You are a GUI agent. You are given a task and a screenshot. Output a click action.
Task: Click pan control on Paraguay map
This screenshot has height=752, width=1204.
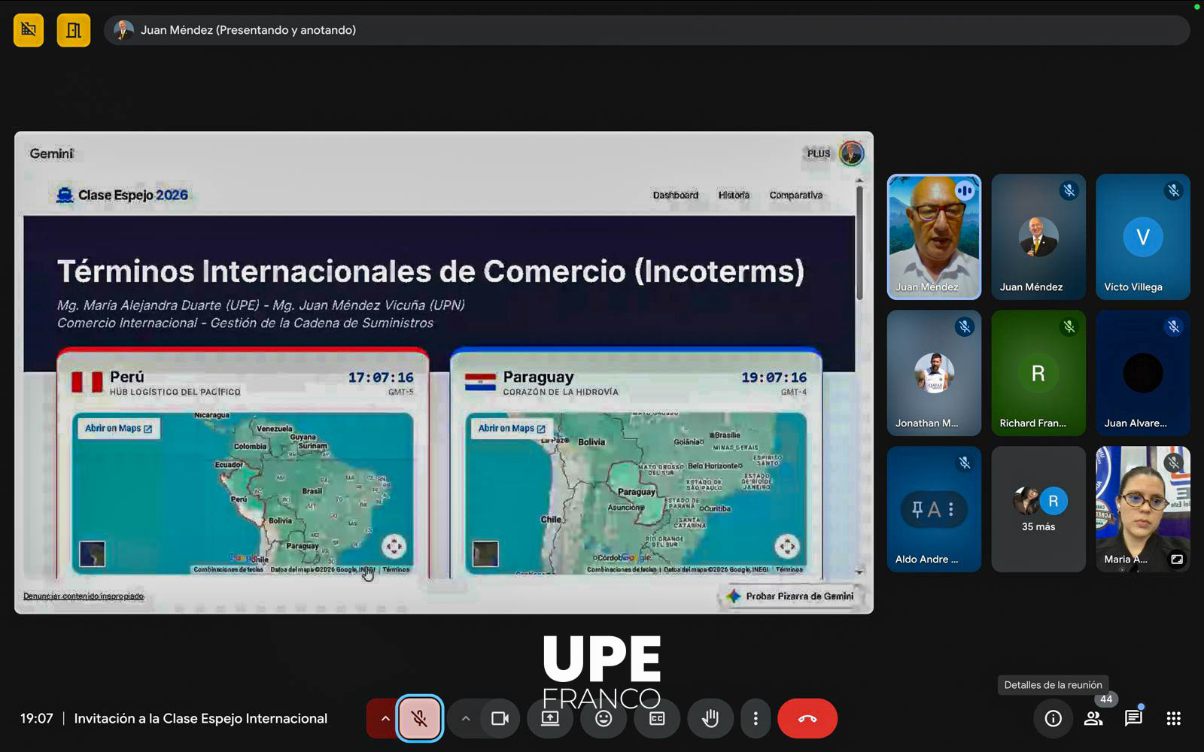click(787, 546)
